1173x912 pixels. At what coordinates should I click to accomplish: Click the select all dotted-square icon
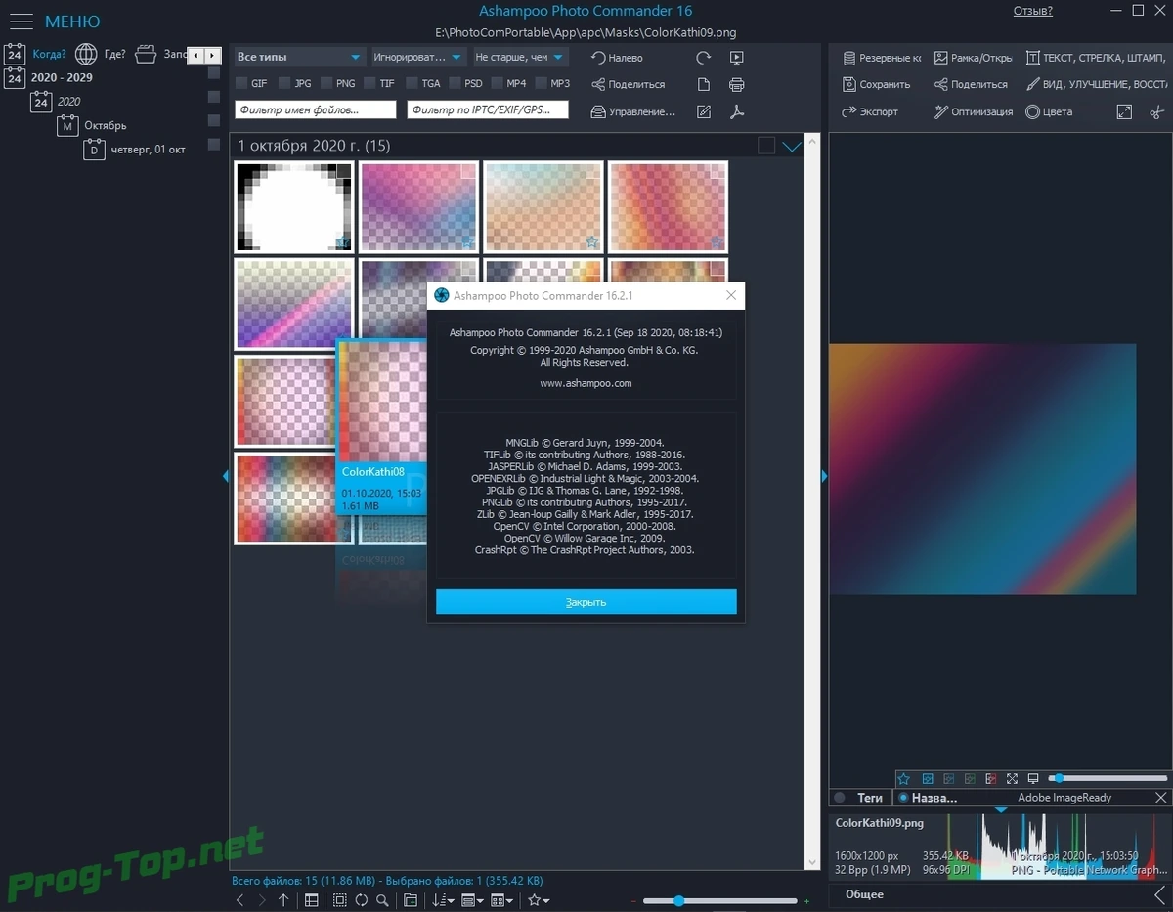click(340, 900)
